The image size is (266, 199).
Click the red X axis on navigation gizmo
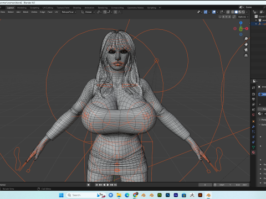coord(247,29)
